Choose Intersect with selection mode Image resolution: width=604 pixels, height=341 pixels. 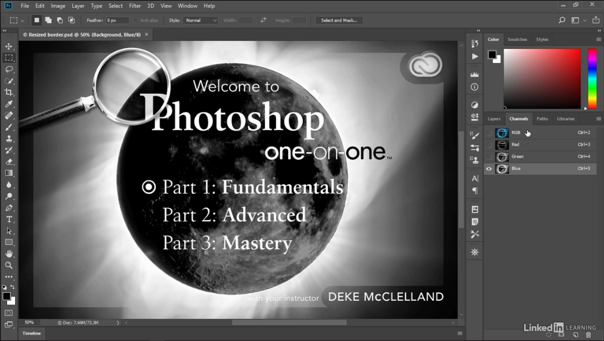(72, 20)
